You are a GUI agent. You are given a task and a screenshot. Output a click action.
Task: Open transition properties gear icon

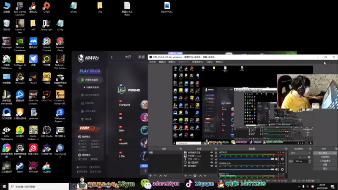coord(309,157)
